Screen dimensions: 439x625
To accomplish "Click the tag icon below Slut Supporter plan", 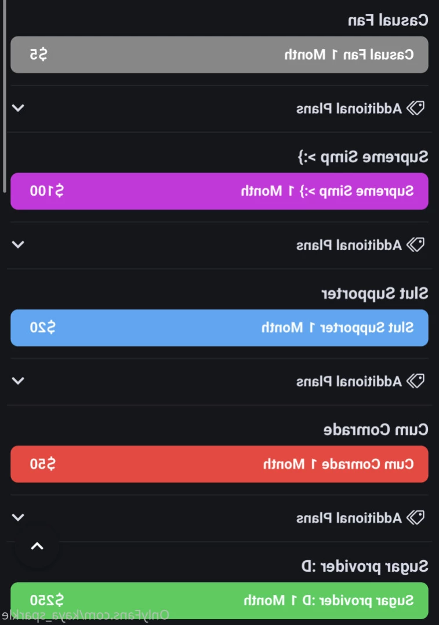I will (x=415, y=381).
